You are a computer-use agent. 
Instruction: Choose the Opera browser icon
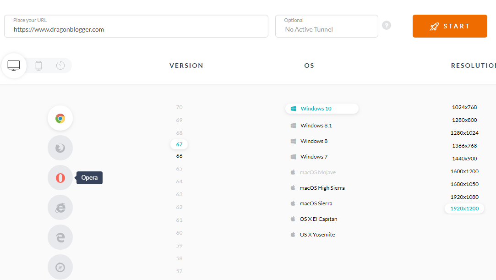coord(60,178)
